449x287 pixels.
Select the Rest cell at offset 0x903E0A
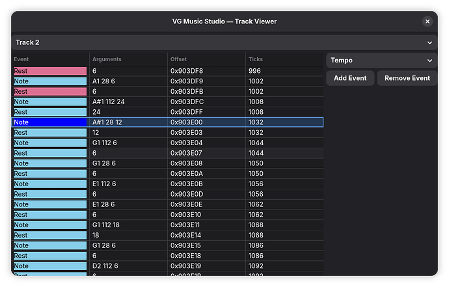(x=50, y=174)
